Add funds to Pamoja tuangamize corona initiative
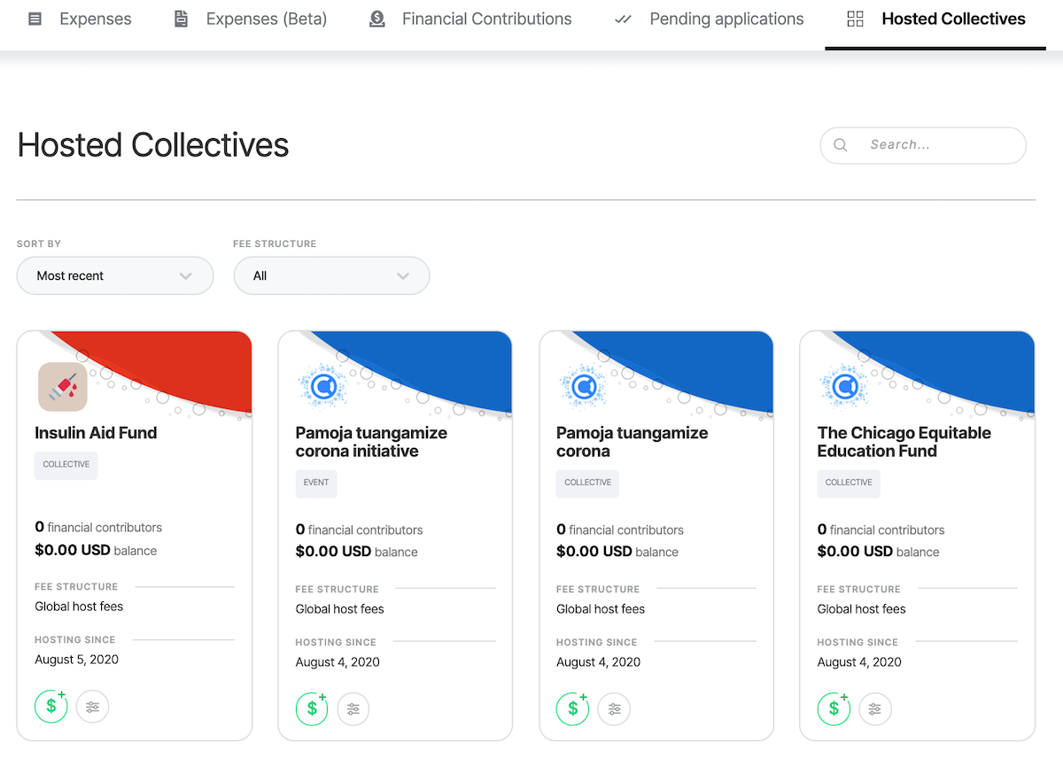 coord(312,709)
